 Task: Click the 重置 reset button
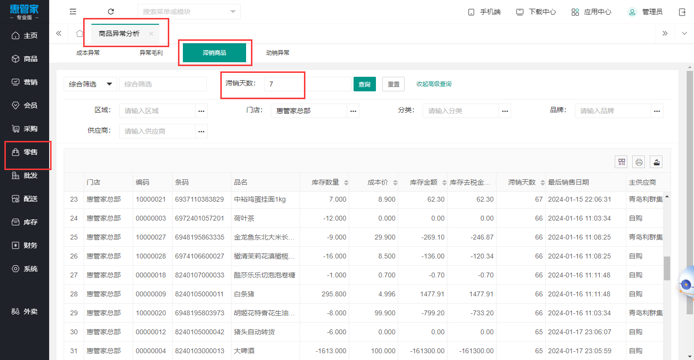393,84
